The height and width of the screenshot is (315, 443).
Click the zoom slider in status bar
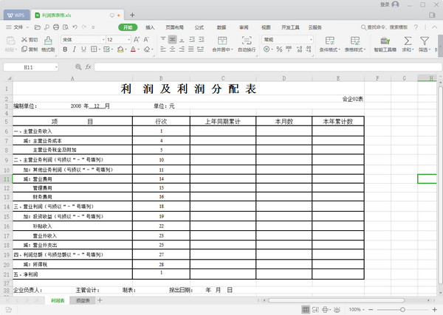[402, 309]
